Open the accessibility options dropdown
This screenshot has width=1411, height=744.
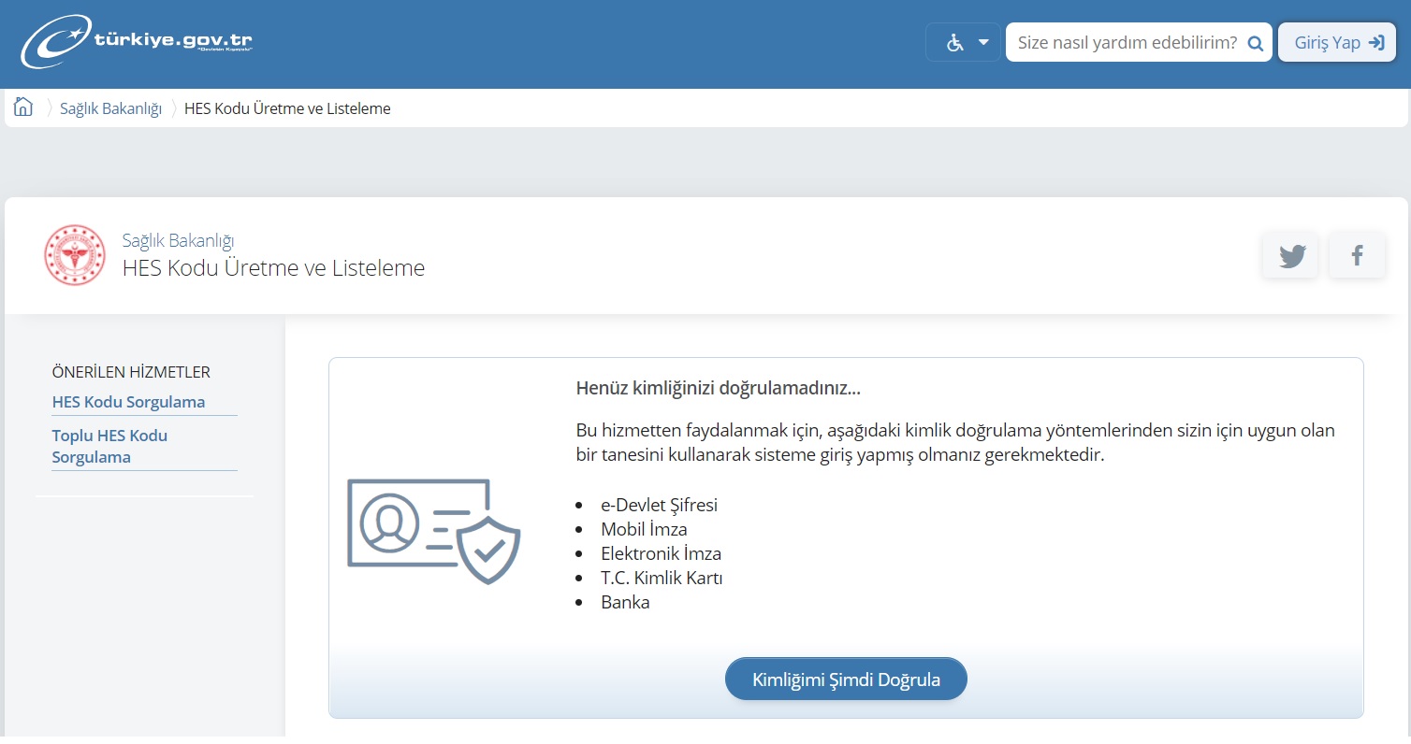click(x=964, y=42)
